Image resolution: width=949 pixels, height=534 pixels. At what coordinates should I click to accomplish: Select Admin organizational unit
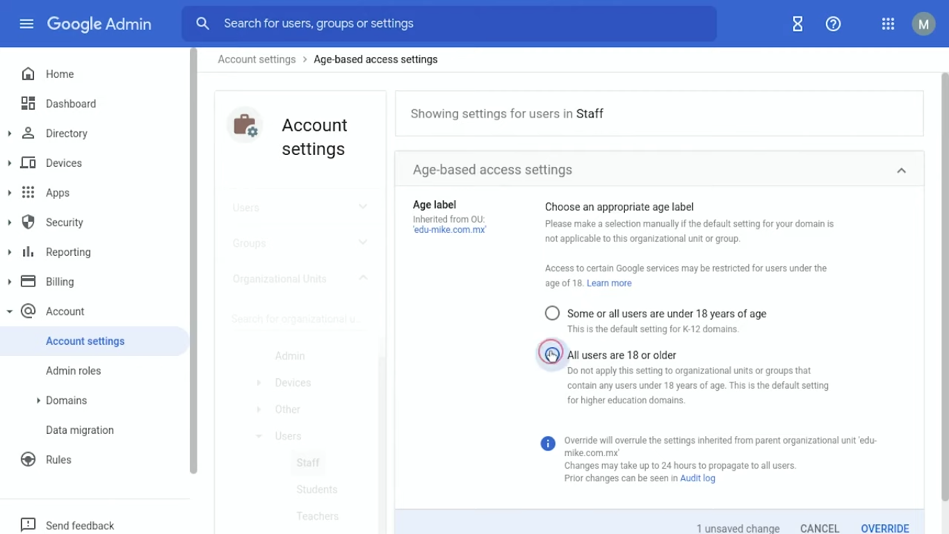pyautogui.click(x=290, y=356)
